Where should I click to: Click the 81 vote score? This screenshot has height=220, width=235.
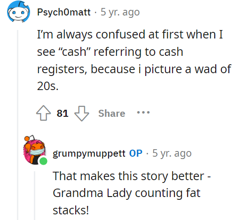pyautogui.click(x=63, y=114)
